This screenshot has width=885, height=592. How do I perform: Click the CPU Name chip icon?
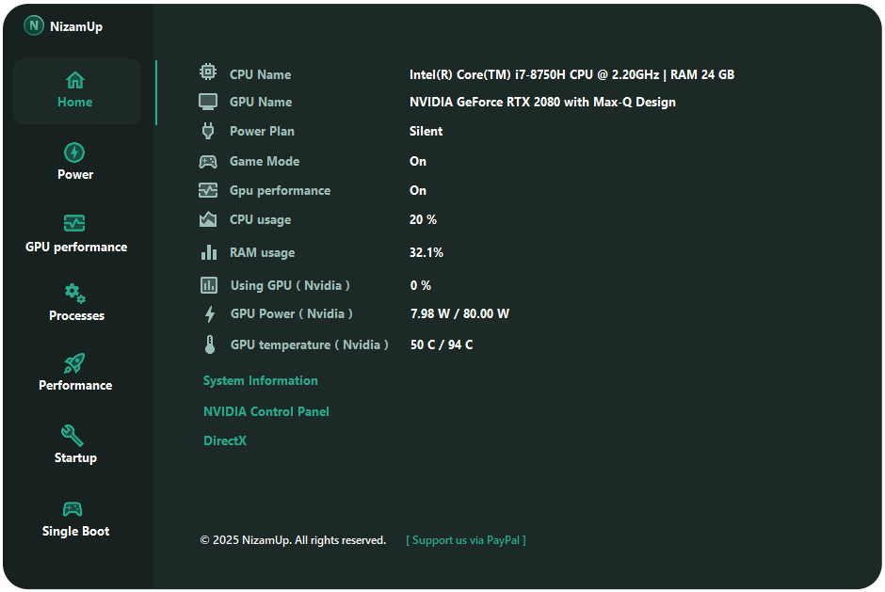click(208, 72)
